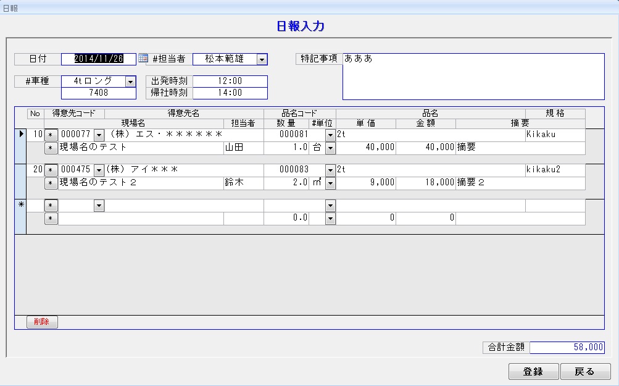Open the 車種 dropdown showing 4tロング
The image size is (619, 386).
coord(130,82)
